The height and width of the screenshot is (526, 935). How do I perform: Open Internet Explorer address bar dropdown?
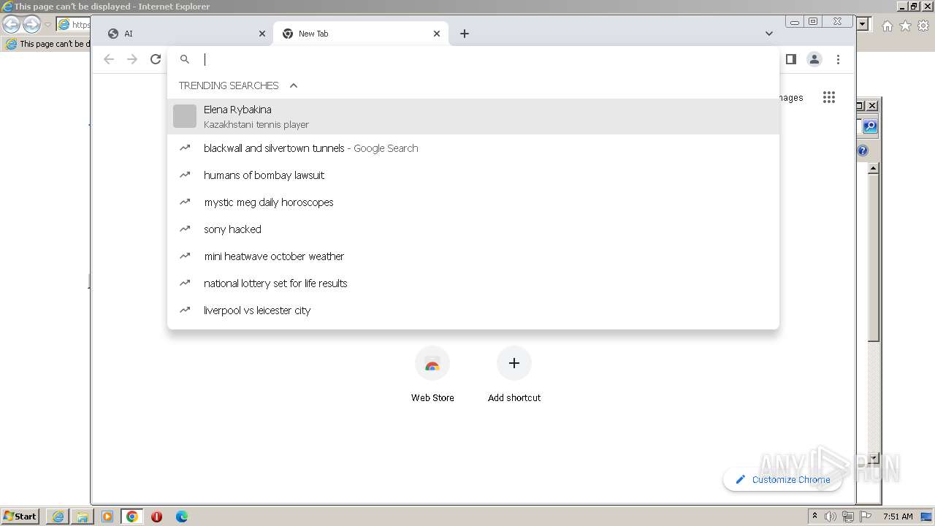pos(863,24)
